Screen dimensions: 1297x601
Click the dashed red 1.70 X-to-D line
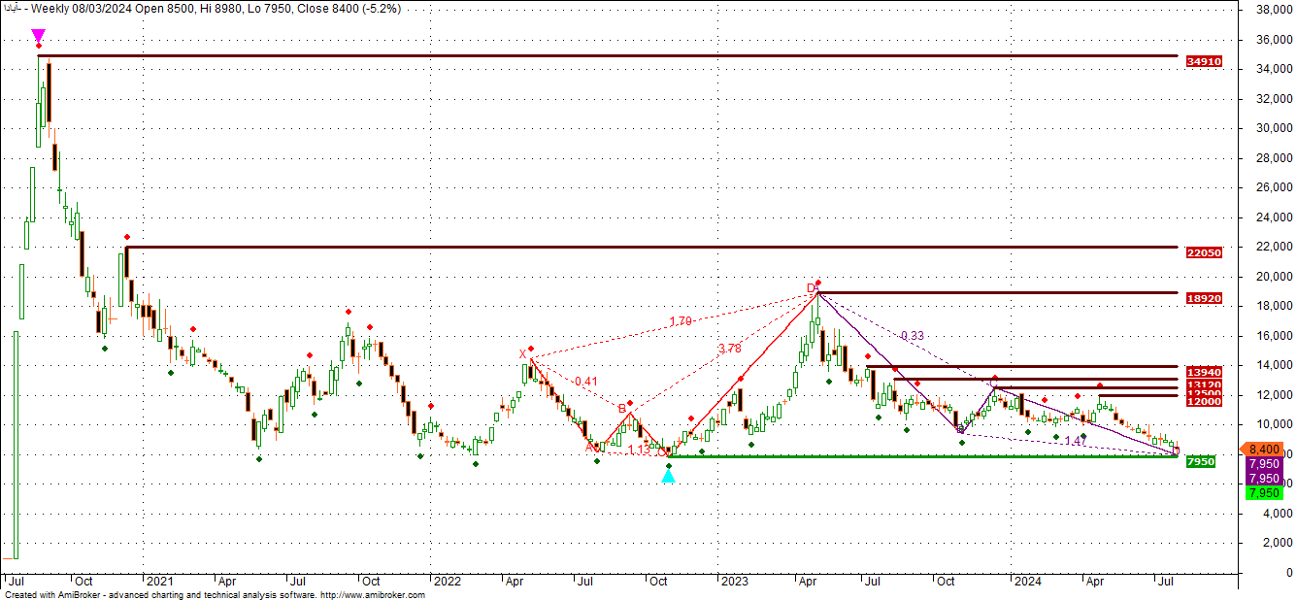tap(675, 328)
